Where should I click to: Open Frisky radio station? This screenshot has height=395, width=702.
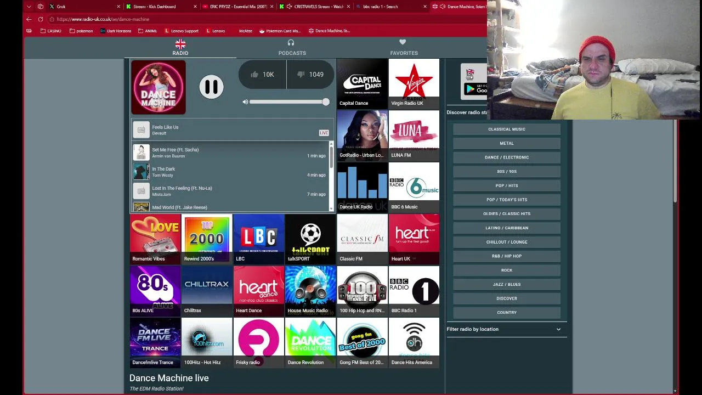[x=259, y=343]
